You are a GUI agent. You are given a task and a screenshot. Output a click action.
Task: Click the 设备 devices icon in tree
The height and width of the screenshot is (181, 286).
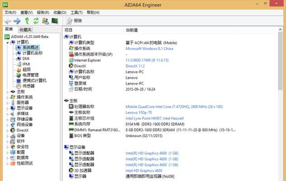click(13, 136)
